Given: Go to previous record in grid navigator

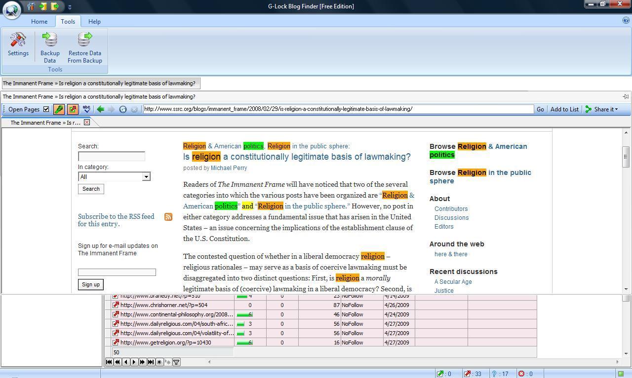Looking at the screenshot, I should pyautogui.click(x=126, y=362).
